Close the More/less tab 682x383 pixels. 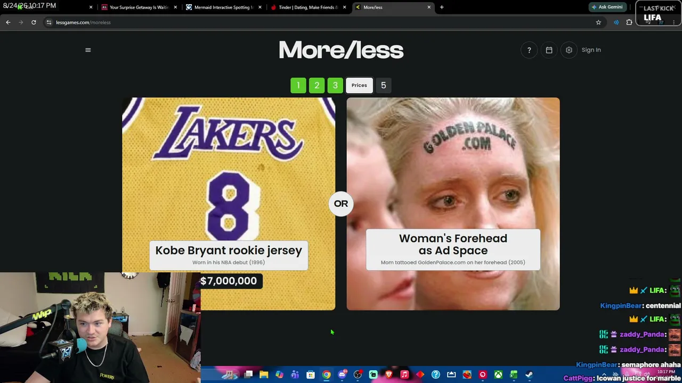click(x=429, y=7)
